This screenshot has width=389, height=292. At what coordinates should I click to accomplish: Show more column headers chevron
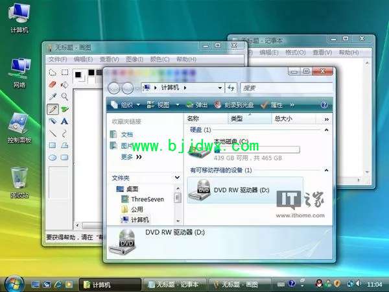point(327,119)
